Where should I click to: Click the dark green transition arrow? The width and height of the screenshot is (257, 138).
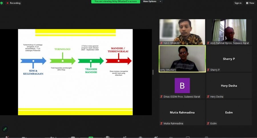91,61
